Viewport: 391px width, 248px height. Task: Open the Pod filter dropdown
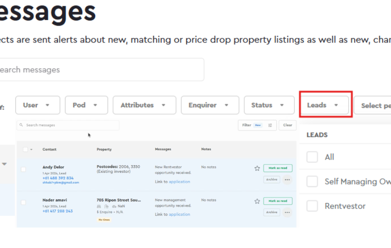pyautogui.click(x=86, y=105)
